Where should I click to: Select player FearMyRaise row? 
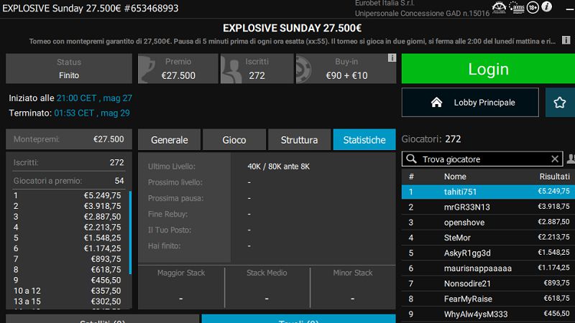(x=488, y=299)
